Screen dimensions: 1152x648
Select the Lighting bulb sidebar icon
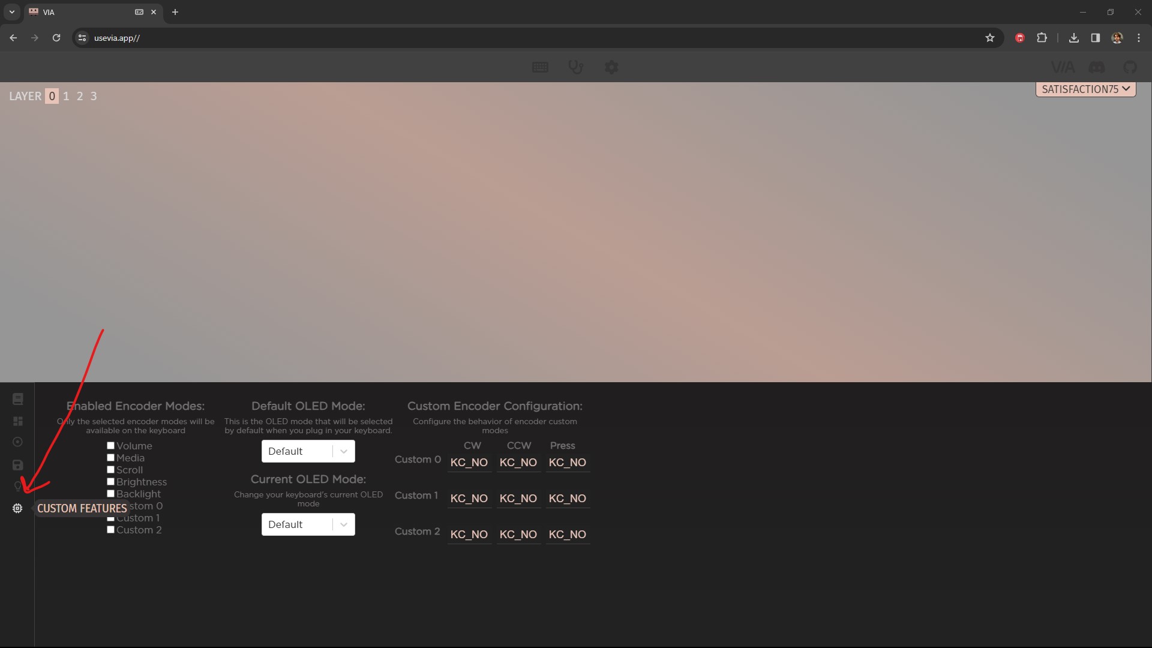[18, 486]
